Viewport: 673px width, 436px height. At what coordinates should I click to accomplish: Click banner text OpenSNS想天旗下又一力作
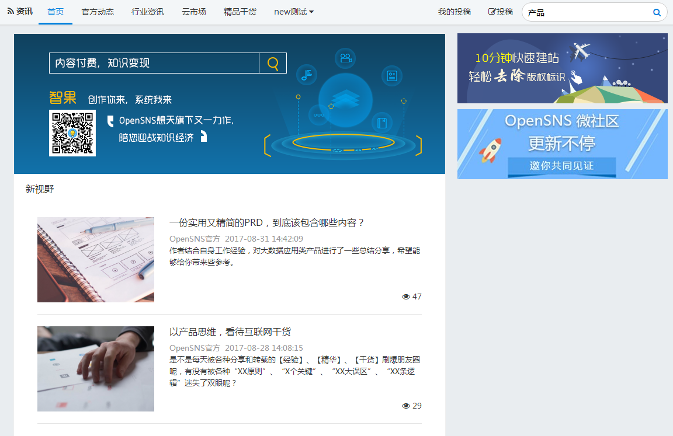point(176,120)
